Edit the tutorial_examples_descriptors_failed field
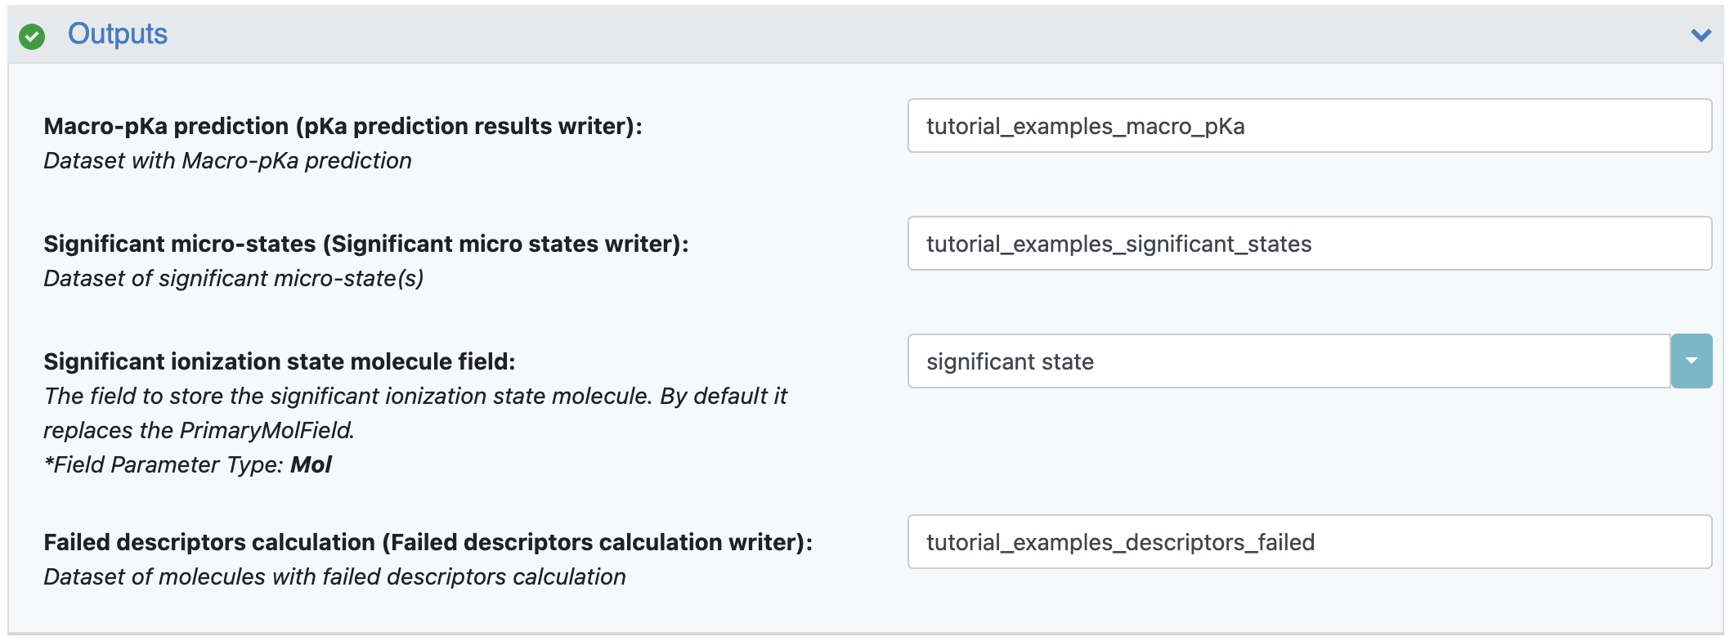 click(x=1310, y=541)
